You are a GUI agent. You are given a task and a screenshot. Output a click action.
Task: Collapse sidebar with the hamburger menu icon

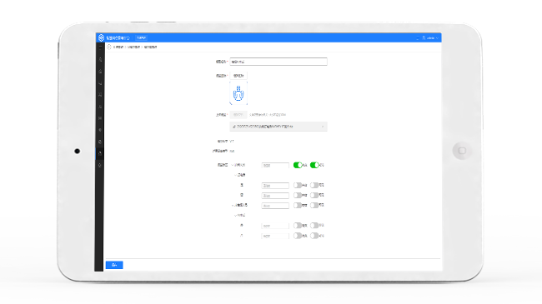[x=100, y=47]
